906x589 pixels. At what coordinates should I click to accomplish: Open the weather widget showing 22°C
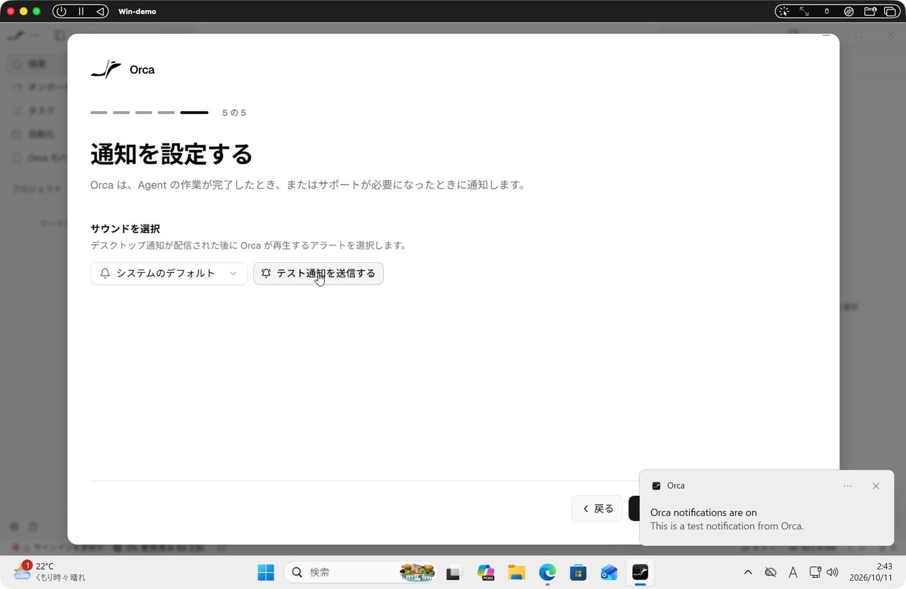click(x=49, y=572)
